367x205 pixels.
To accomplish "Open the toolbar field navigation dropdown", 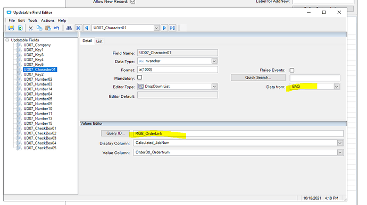I will (156, 28).
